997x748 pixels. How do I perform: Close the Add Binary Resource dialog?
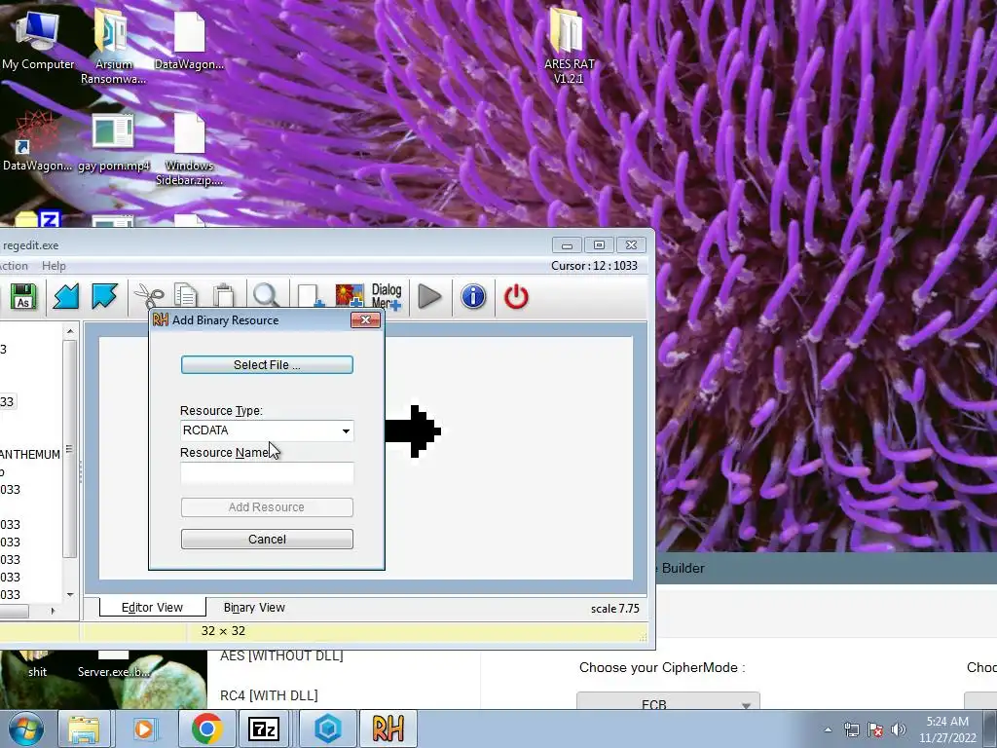pyautogui.click(x=366, y=319)
